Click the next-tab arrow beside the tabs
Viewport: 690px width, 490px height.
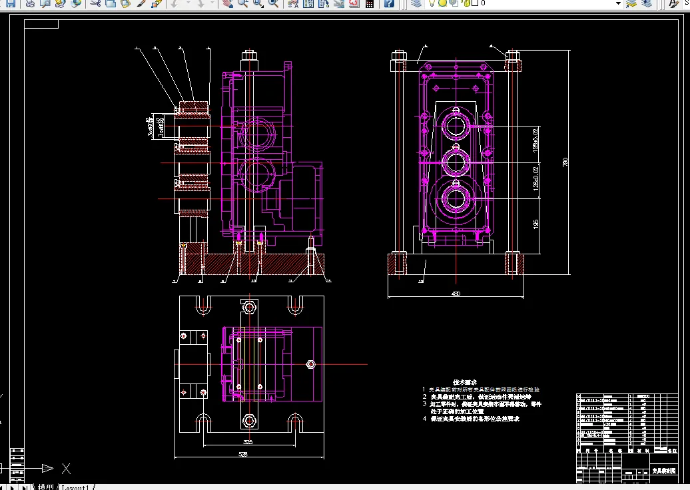point(13,487)
